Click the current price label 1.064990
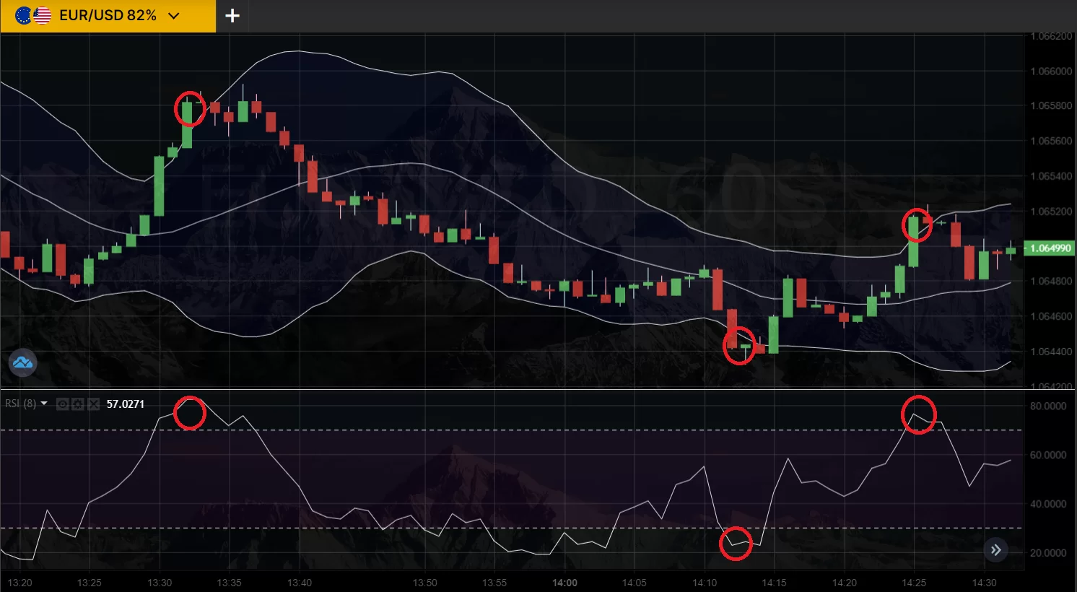 (x=1050, y=248)
